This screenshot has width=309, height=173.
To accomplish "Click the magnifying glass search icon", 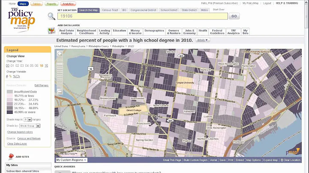I will click(x=51, y=16).
